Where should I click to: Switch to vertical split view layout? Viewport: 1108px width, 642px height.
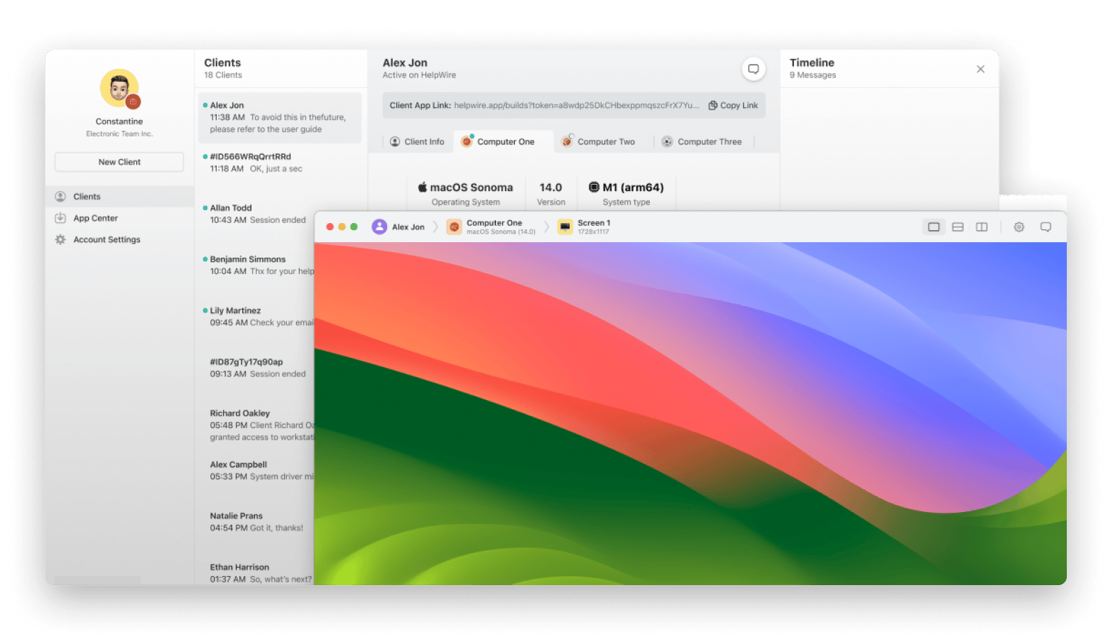click(982, 227)
